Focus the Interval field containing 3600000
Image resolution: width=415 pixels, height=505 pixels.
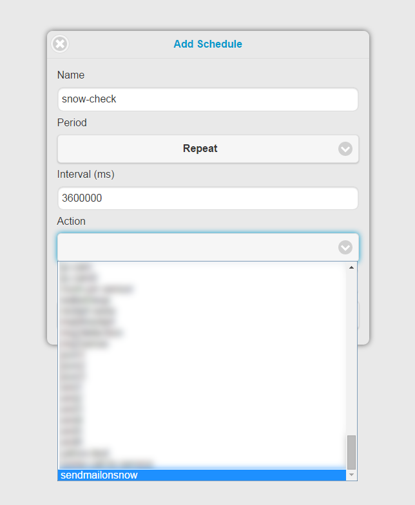click(207, 198)
